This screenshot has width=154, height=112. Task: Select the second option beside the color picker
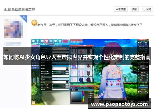pyautogui.click(x=89, y=94)
